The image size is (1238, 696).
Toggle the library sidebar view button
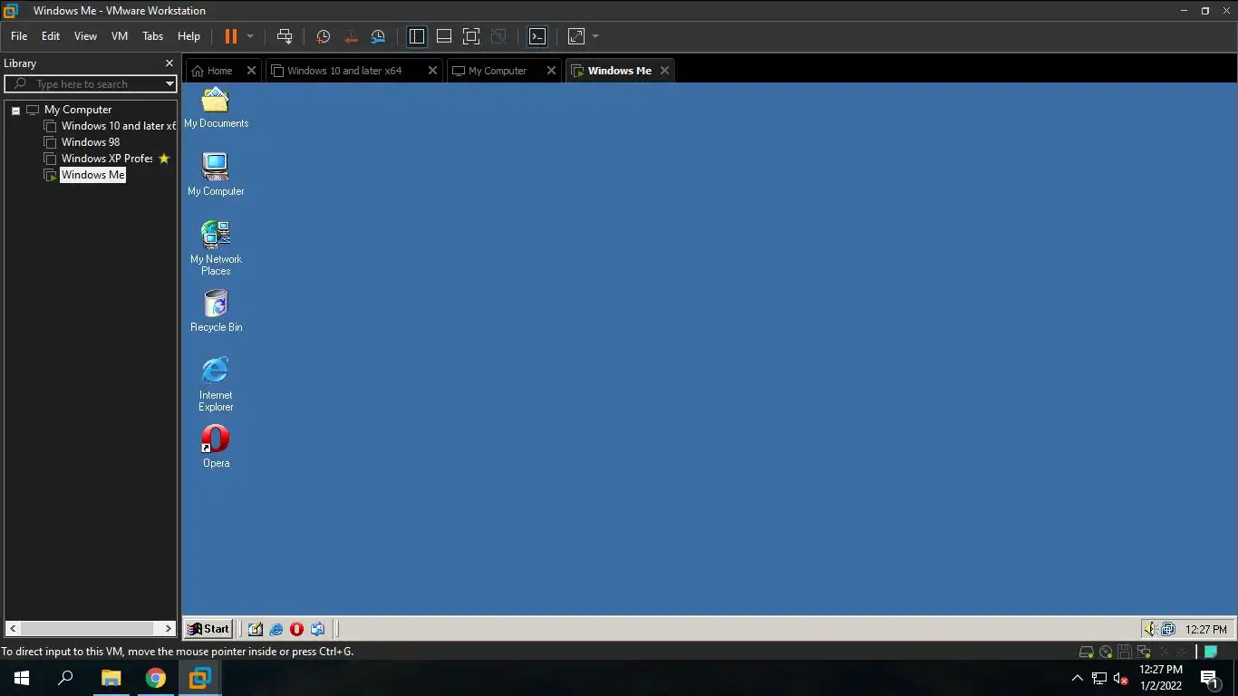point(417,36)
